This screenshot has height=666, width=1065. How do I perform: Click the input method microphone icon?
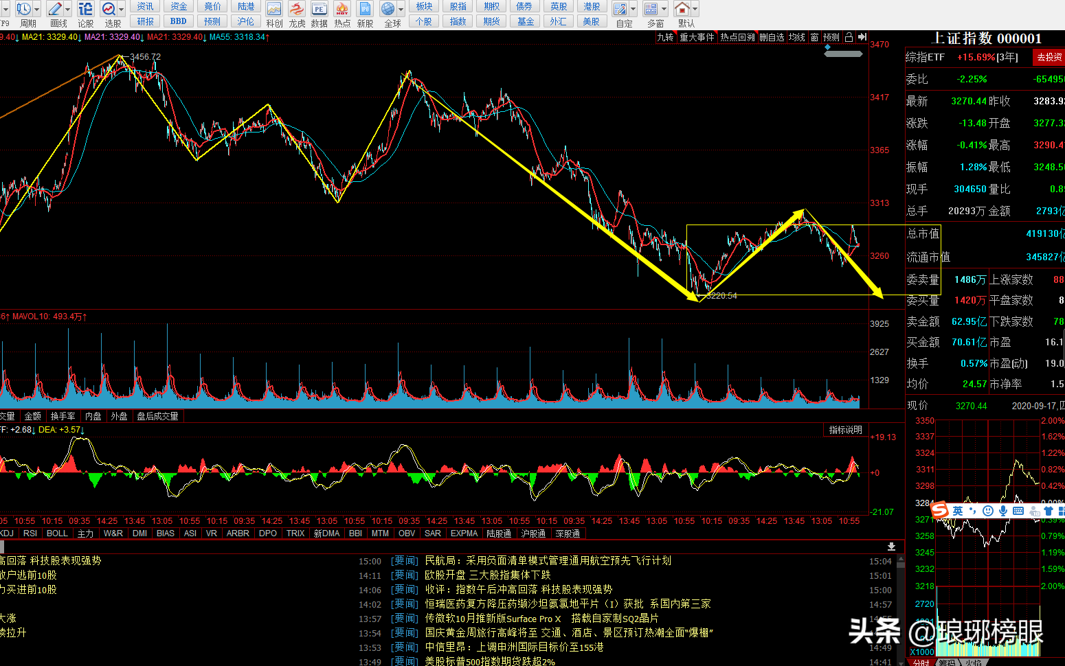(1003, 511)
